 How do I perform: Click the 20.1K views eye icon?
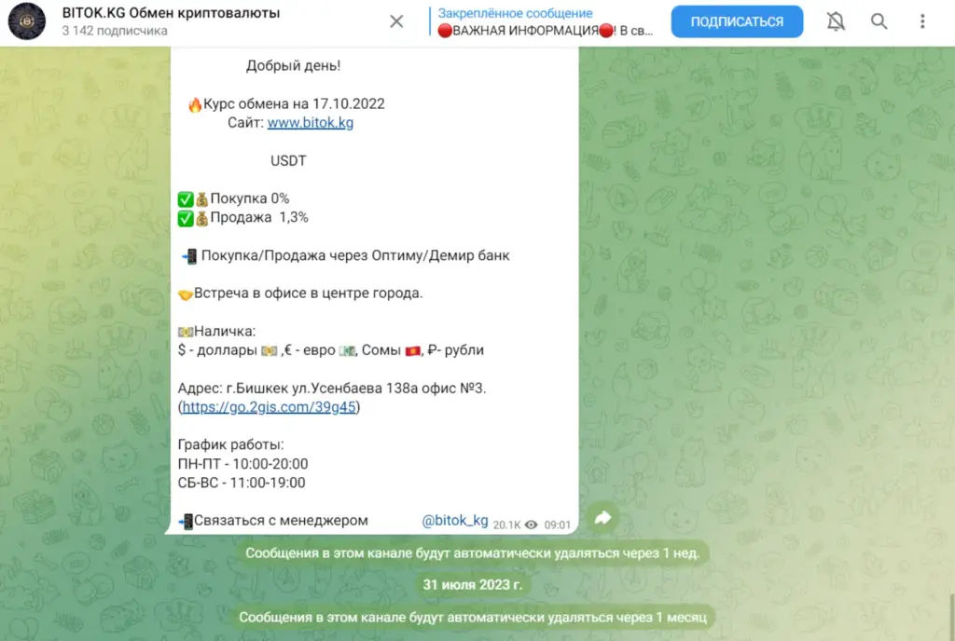531,525
